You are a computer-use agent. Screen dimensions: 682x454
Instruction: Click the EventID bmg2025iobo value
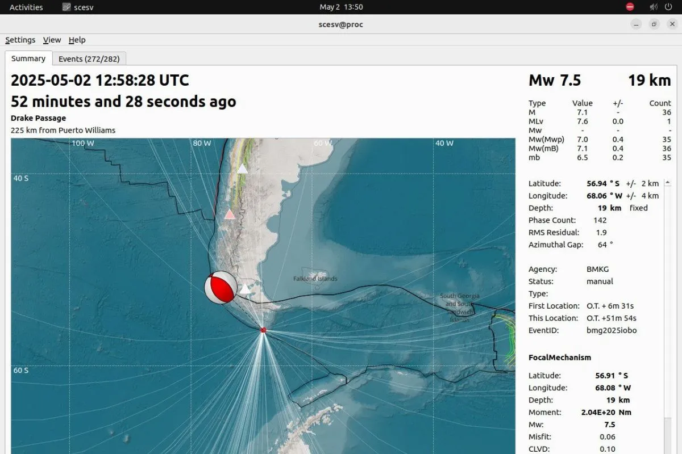click(x=611, y=330)
